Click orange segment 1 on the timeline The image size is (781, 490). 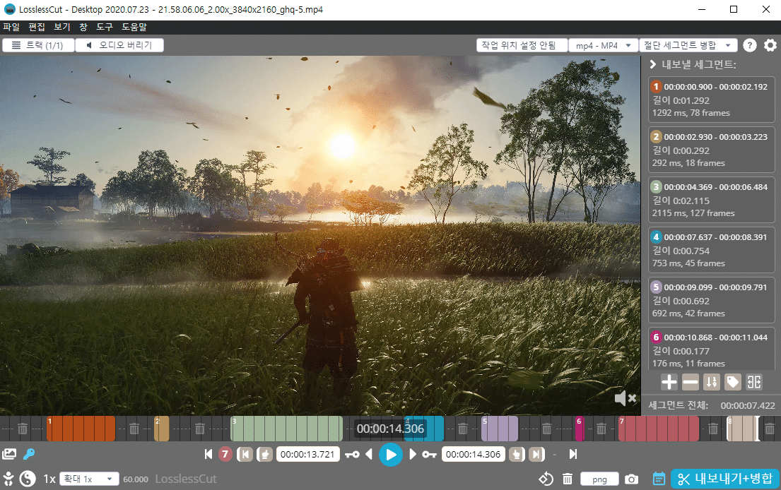coord(81,429)
